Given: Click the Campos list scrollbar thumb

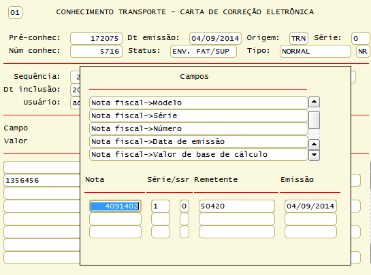Looking at the screenshot, I should click(314, 120).
